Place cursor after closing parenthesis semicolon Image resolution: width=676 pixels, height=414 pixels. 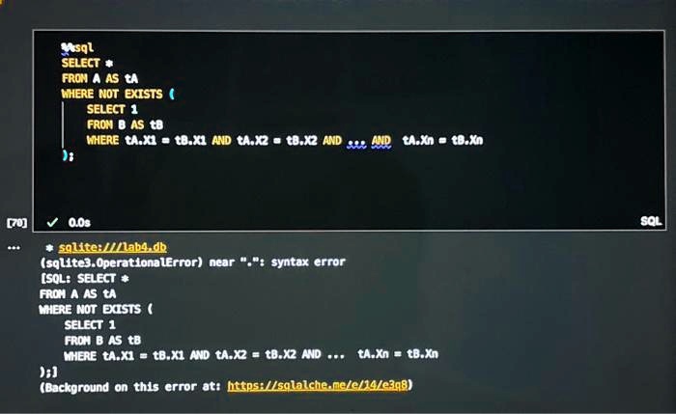click(72, 156)
